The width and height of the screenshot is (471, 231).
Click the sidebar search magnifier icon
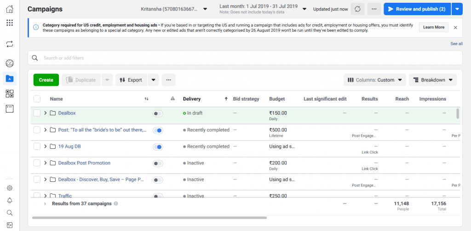pos(10,213)
